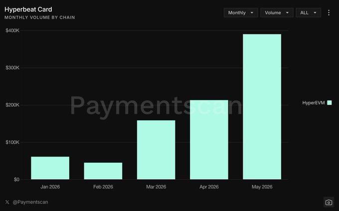Click the $300K axis label
This screenshot has width=339, height=211.
pos(12,68)
